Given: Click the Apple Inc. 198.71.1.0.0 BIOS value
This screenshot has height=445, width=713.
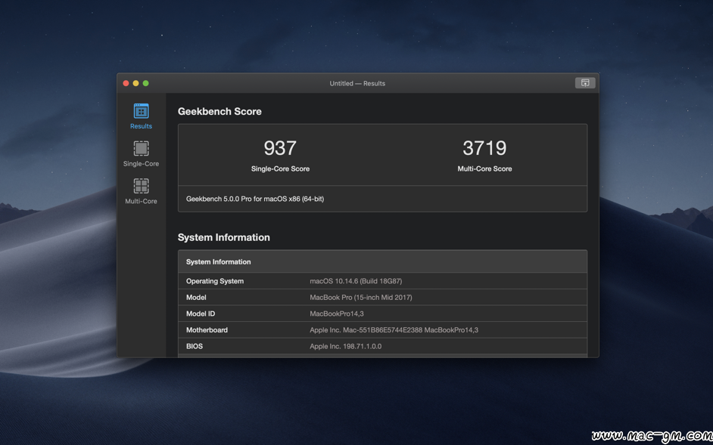Looking at the screenshot, I should click(x=346, y=346).
